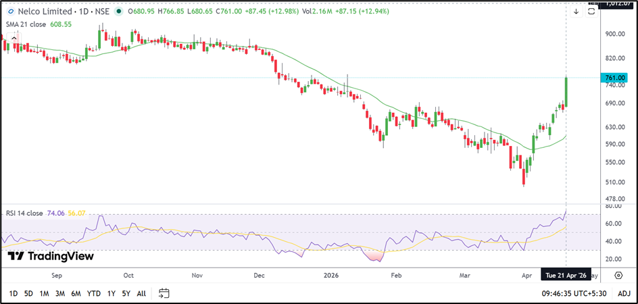Switch to the 3M time range
Image resolution: width=638 pixels, height=304 pixels.
click(60, 293)
